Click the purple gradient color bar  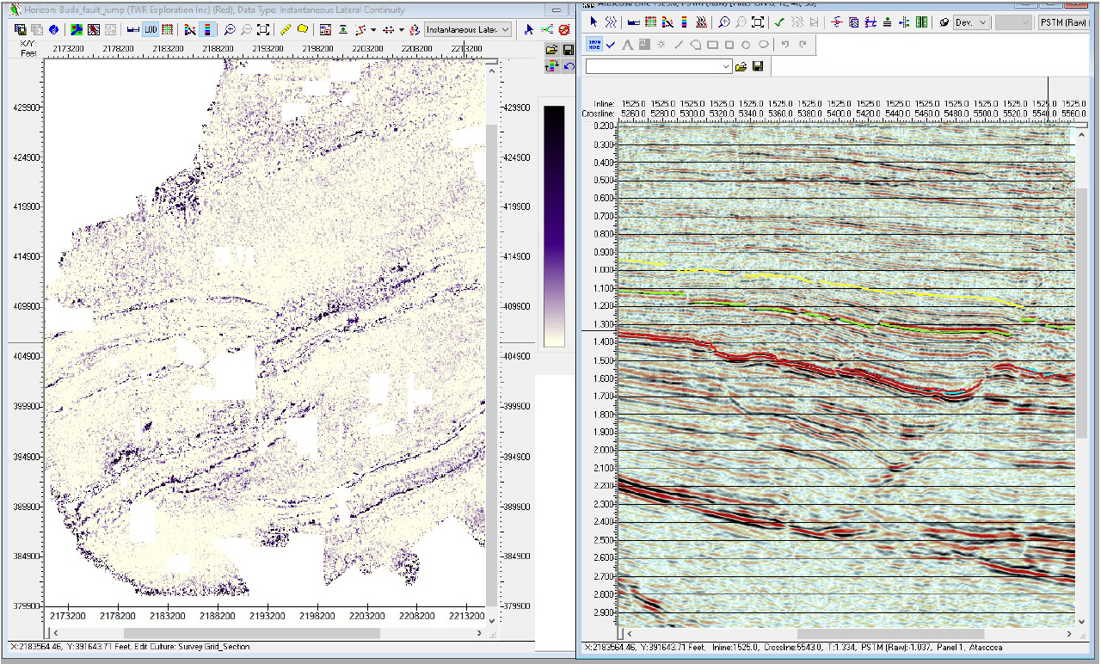pyautogui.click(x=554, y=226)
